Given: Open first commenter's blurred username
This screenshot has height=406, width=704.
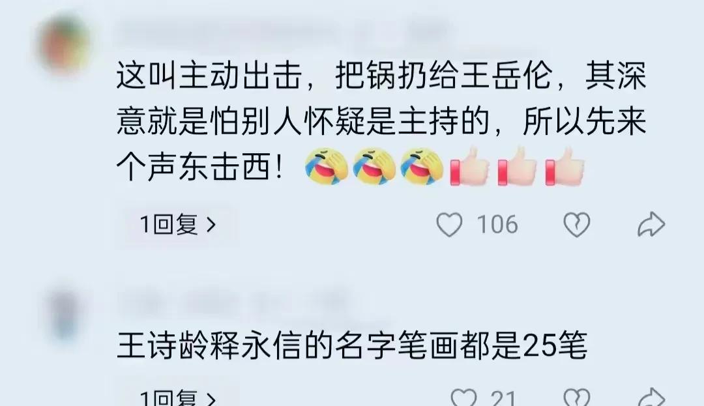Looking at the screenshot, I should point(283,33).
